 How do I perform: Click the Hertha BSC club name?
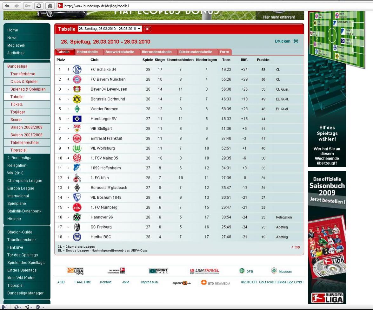click(101, 237)
